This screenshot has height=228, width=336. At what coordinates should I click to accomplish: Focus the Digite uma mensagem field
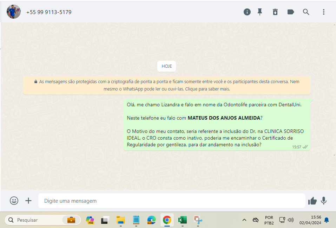coord(172,201)
